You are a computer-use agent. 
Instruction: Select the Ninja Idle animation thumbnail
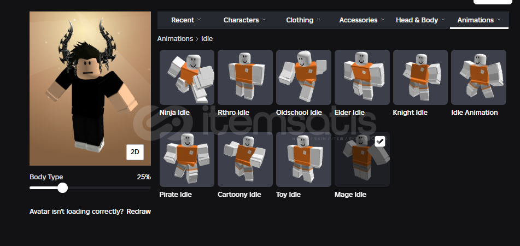[x=186, y=77]
